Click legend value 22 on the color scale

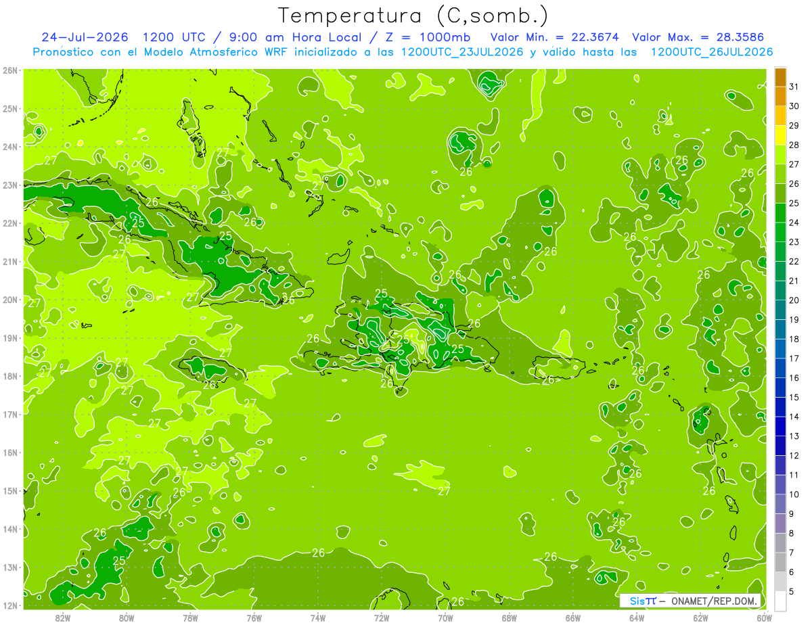pos(794,261)
